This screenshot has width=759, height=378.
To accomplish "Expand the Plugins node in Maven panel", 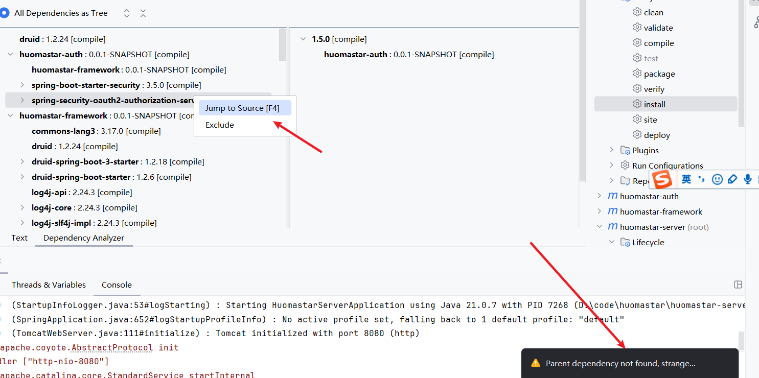I will 612,150.
